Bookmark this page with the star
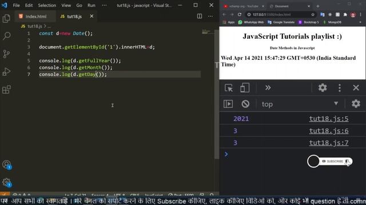The width and height of the screenshot is (366, 205). (x=313, y=14)
